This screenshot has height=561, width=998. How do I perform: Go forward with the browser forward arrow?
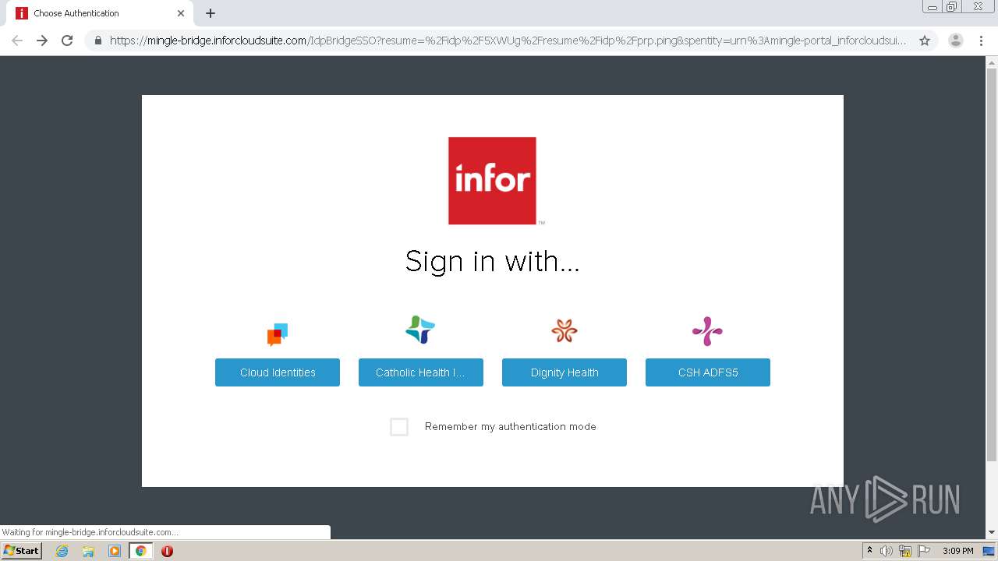click(x=42, y=41)
